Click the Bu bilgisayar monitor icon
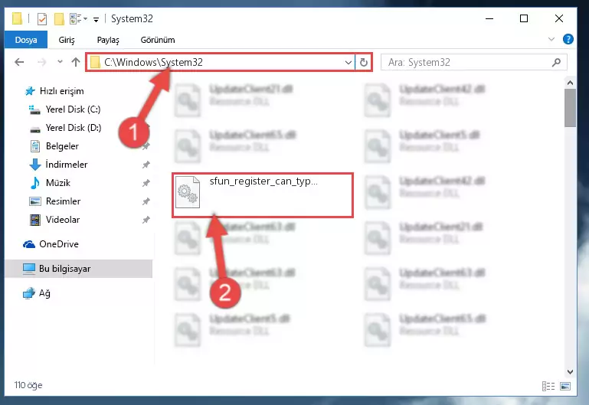This screenshot has height=405, width=589. 29,269
